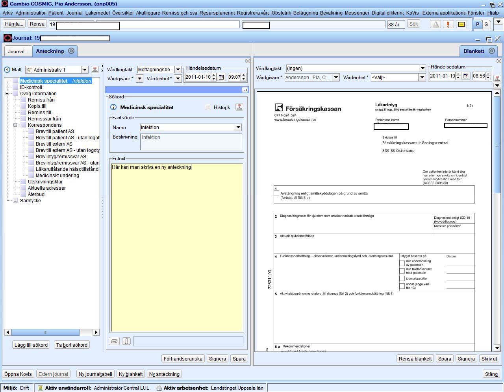Click the P button in top toolbar

[x=478, y=24]
